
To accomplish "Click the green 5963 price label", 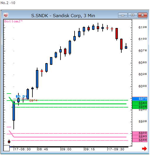I will point(140,103).
